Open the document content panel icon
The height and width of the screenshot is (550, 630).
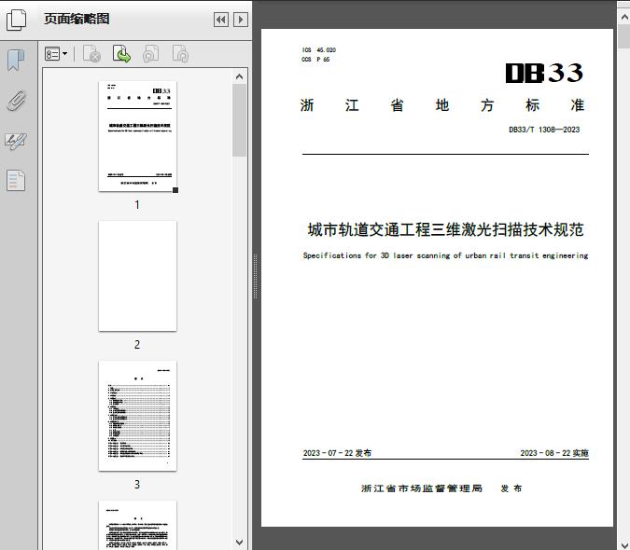(x=16, y=181)
